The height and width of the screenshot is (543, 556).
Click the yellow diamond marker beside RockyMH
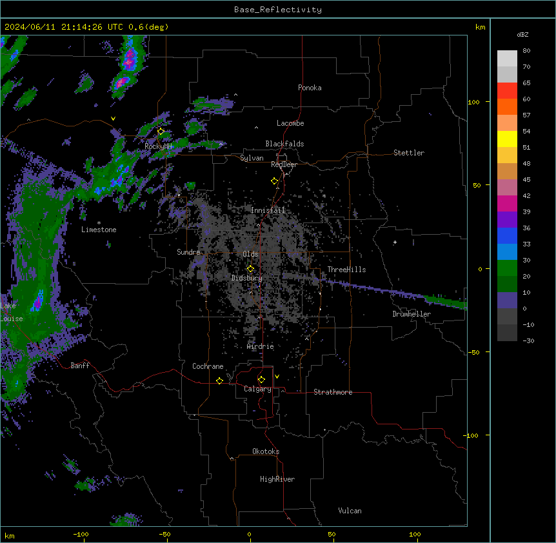pyautogui.click(x=161, y=132)
